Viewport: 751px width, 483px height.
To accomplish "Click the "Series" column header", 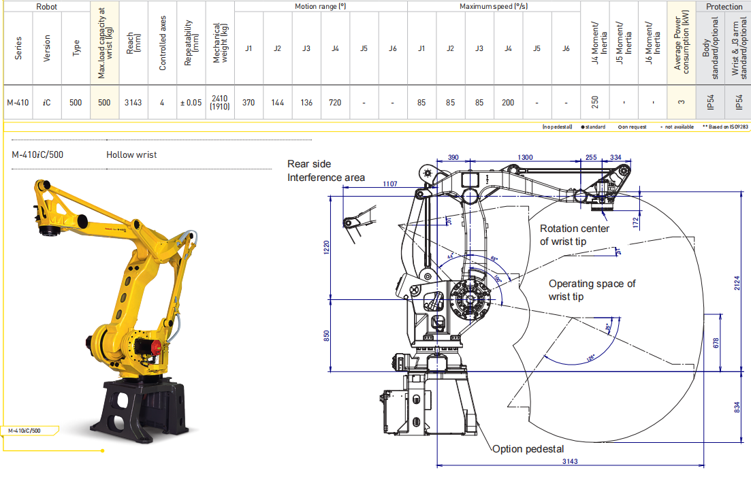I will [x=18, y=48].
